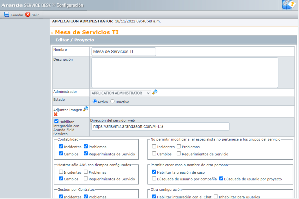The height and width of the screenshot is (199, 299).
Task: Check Incidentes under Mostrar sólo ANS
Action: coord(61,172)
